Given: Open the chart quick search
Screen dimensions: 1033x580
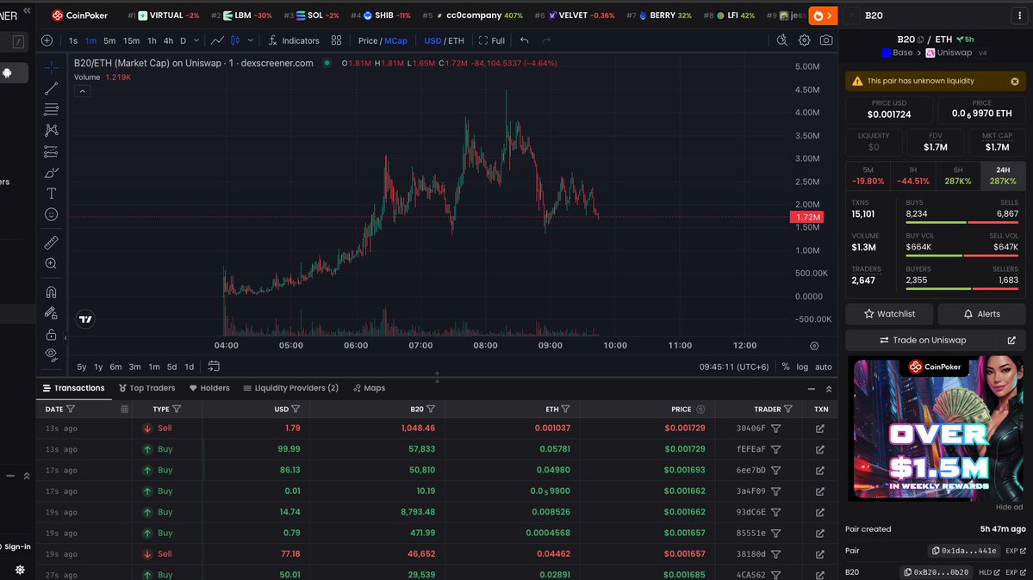Looking at the screenshot, I should 782,40.
